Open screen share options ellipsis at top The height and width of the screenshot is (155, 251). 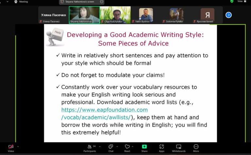pos(102,2)
